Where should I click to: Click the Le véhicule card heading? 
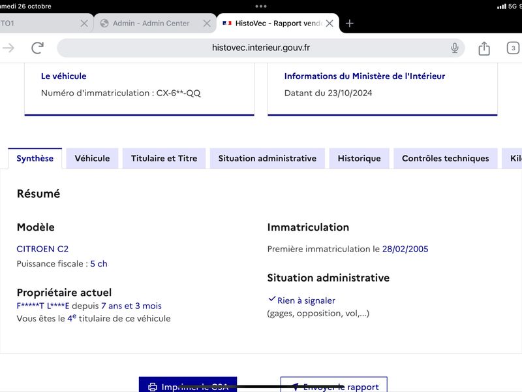click(63, 76)
